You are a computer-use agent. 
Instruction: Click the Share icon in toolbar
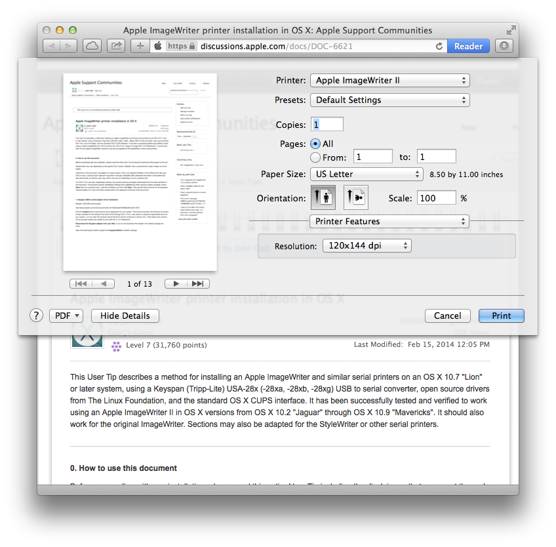coord(116,46)
